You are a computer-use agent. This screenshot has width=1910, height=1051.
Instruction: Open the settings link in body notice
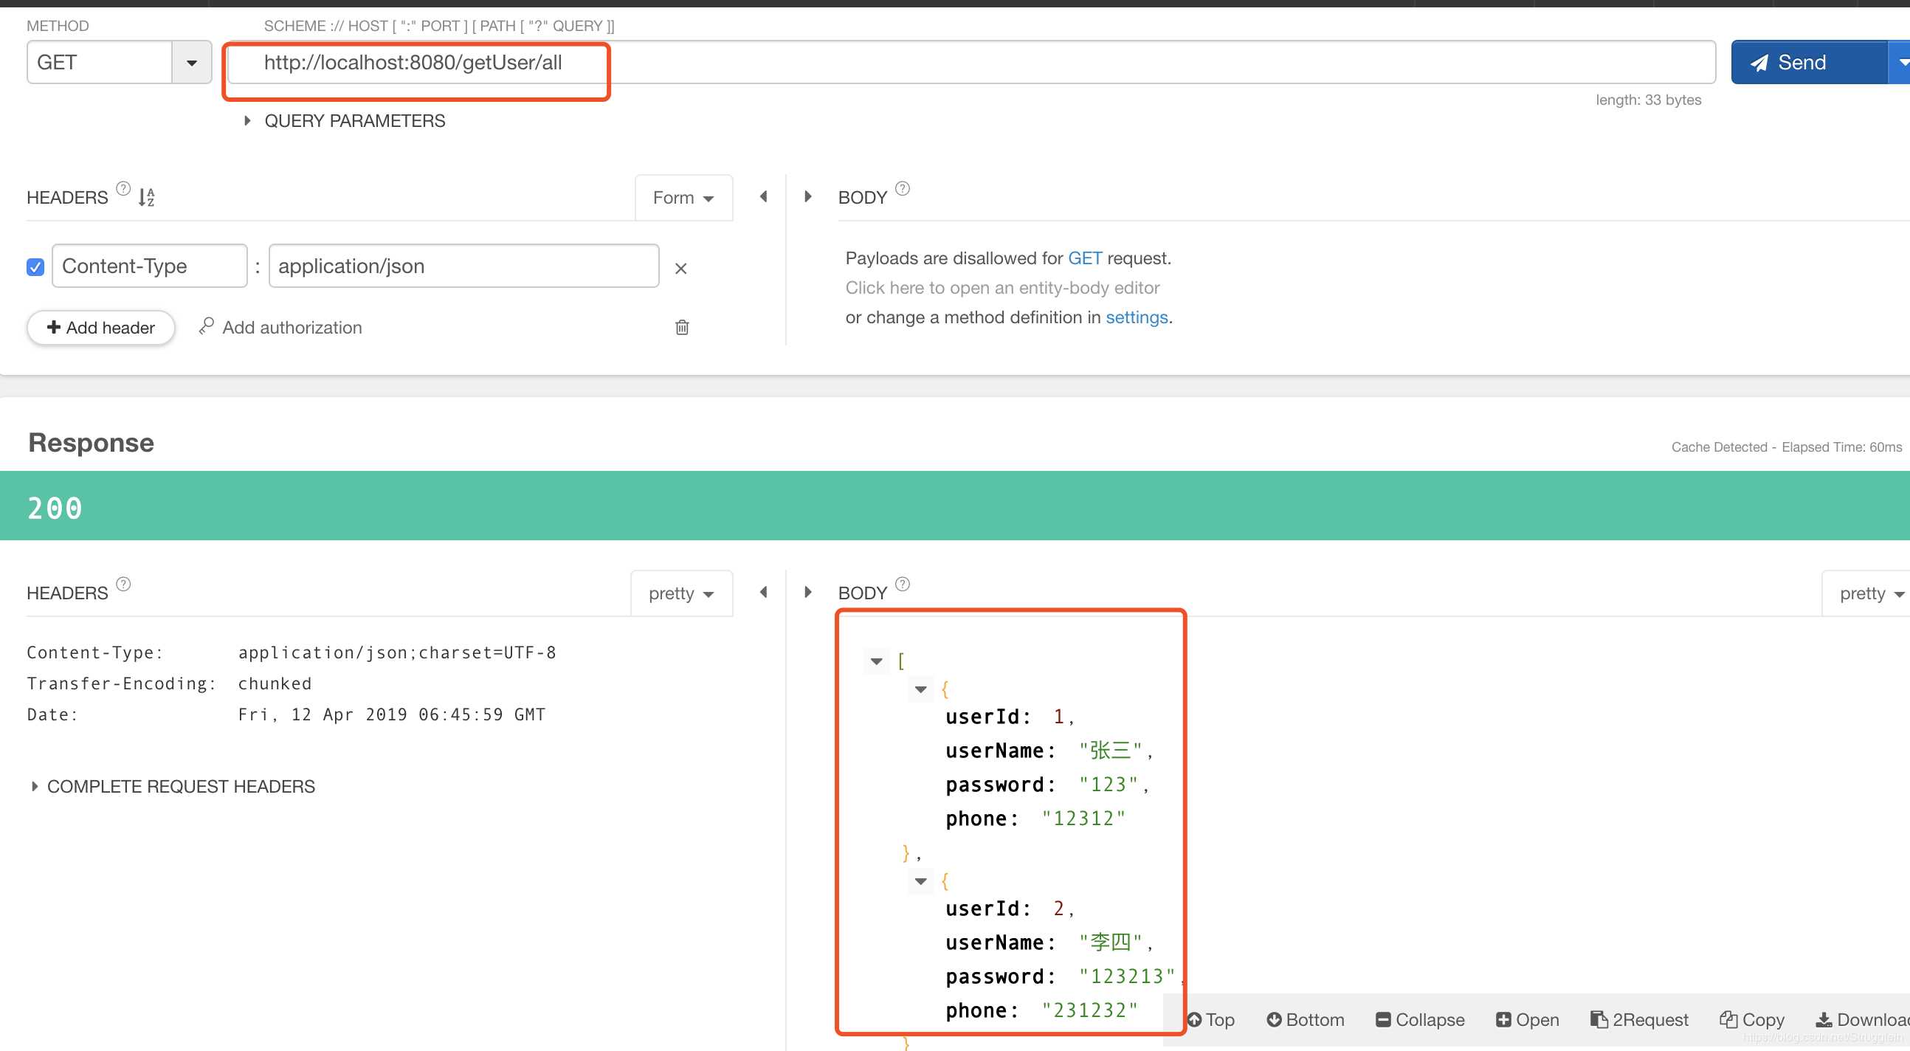[1137, 317]
